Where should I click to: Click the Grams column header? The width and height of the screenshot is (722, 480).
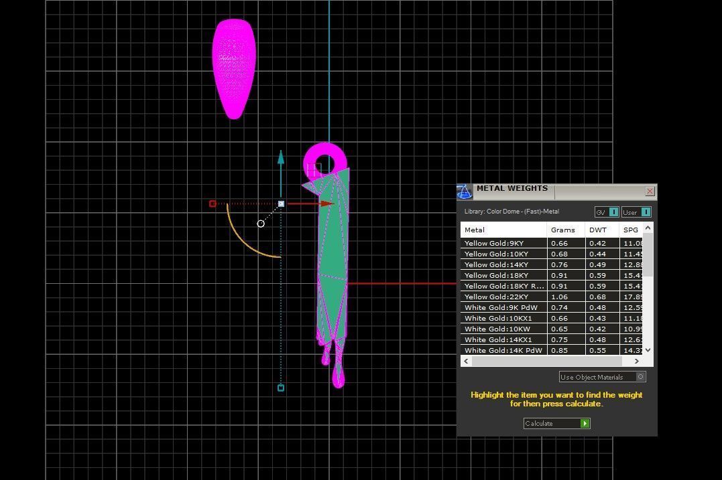click(x=566, y=230)
